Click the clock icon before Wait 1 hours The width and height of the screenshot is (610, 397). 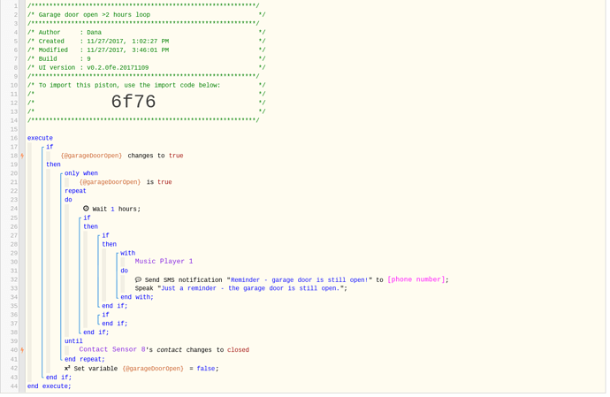point(86,209)
